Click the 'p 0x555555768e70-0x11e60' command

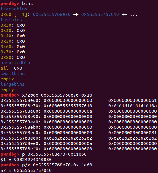point(54,154)
